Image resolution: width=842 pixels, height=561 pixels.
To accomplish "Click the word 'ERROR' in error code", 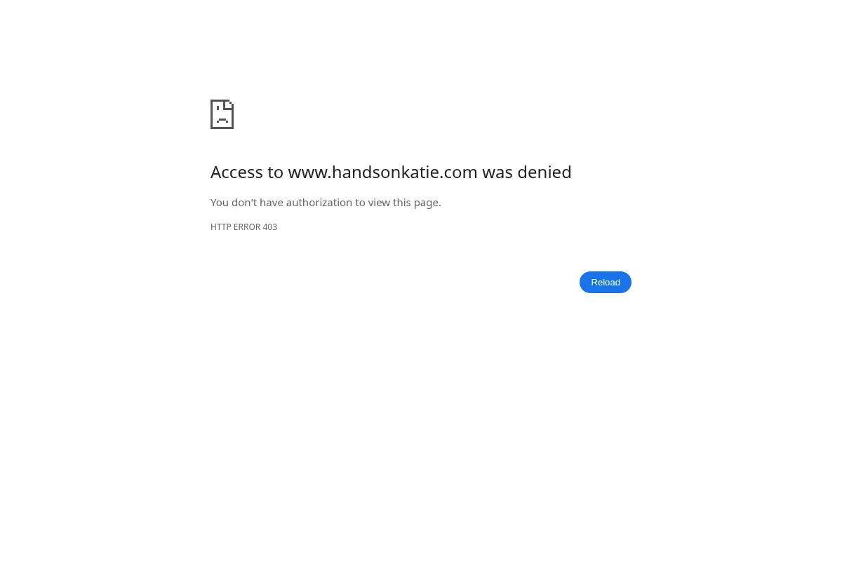I will click(x=247, y=227).
